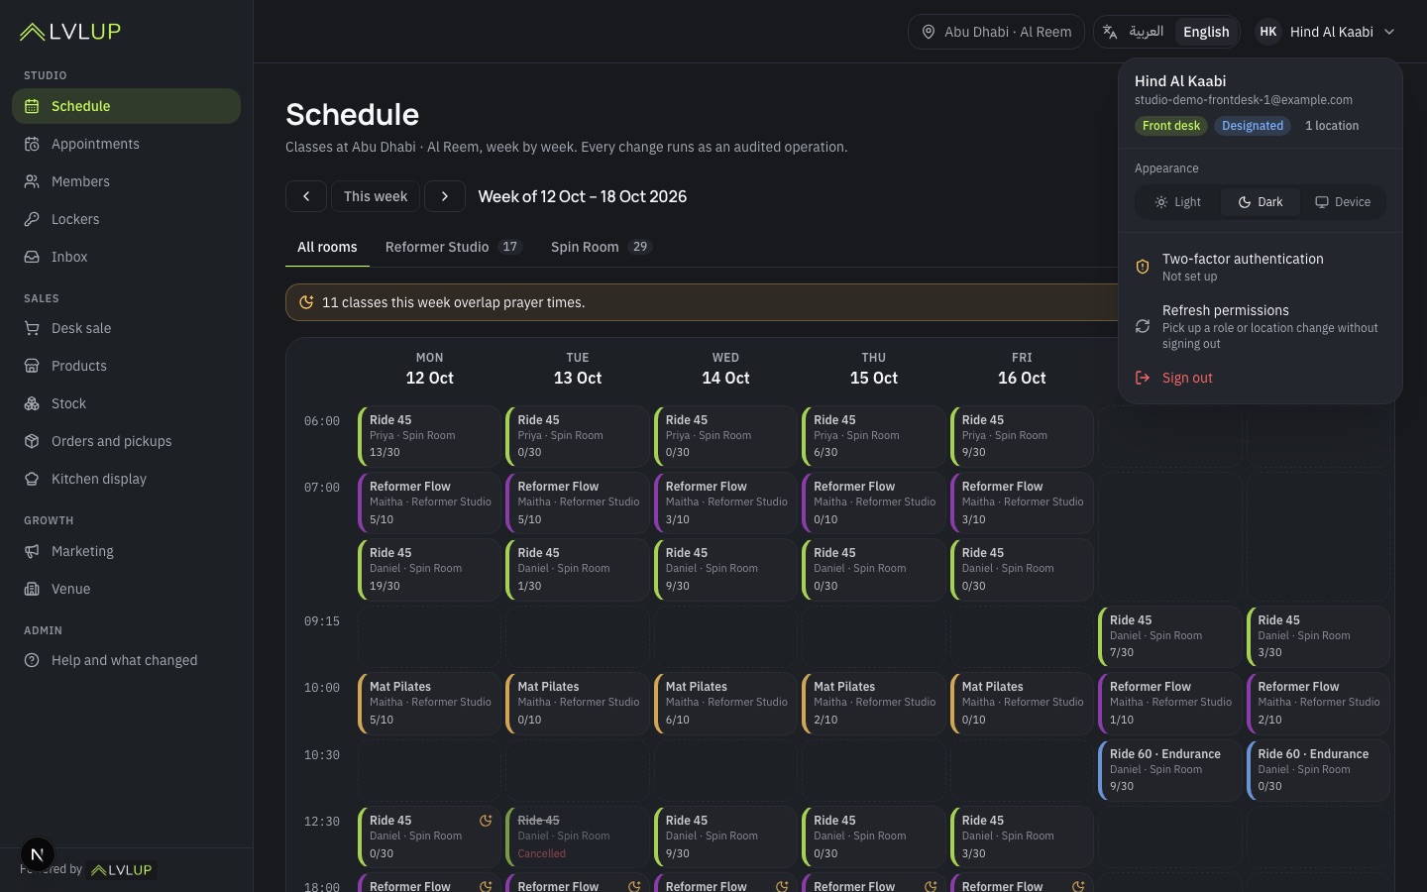Switch to the Reformer Studio tab

tap(454, 247)
